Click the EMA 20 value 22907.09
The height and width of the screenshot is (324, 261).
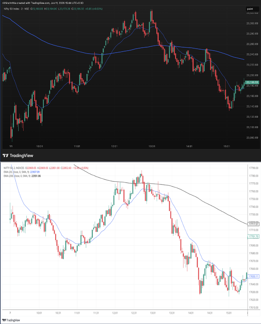point(35,172)
